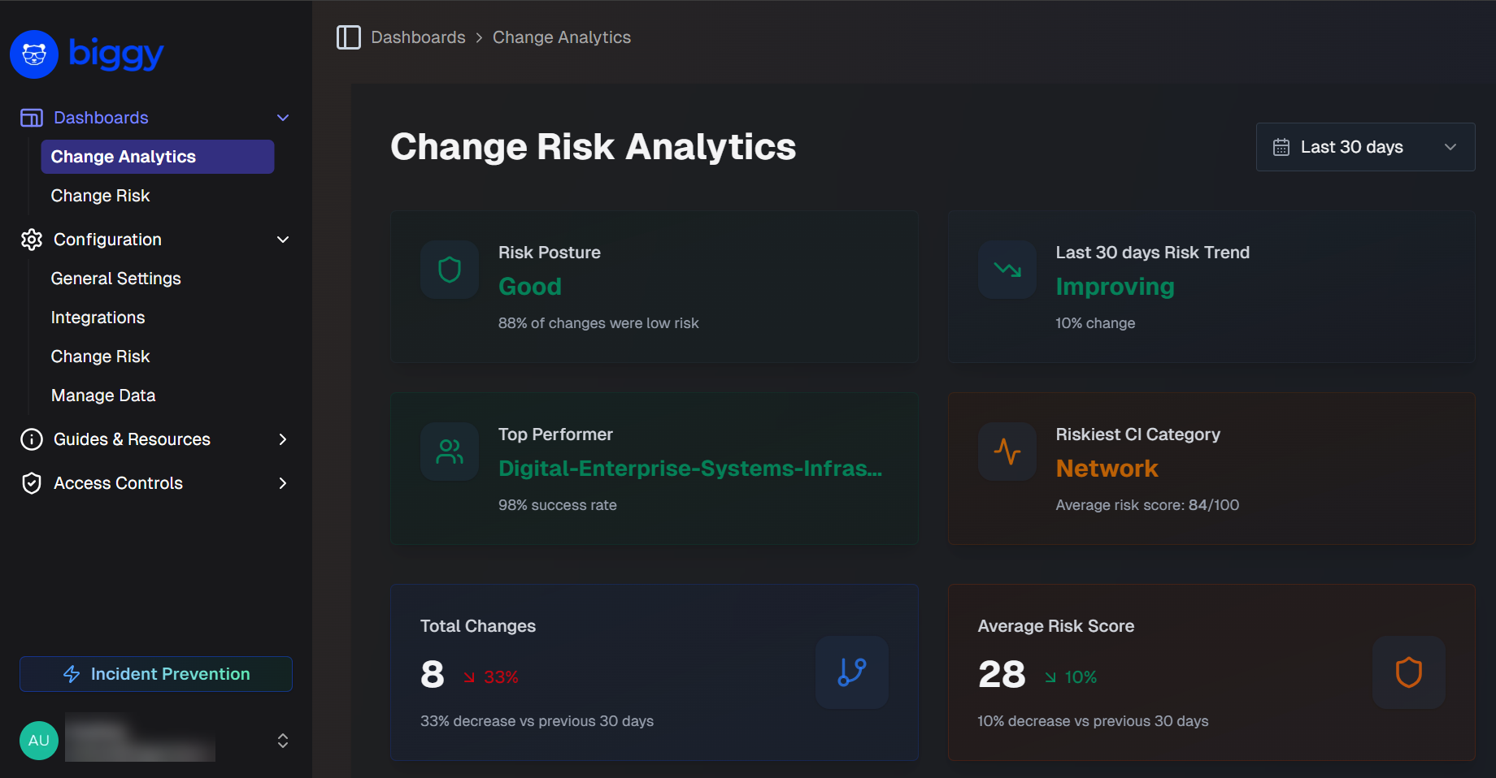This screenshot has width=1496, height=778.
Task: Click the Dashboards breadcrumb link
Action: [418, 37]
